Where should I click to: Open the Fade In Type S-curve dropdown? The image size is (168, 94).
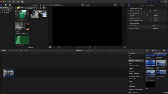[x=156, y=26]
